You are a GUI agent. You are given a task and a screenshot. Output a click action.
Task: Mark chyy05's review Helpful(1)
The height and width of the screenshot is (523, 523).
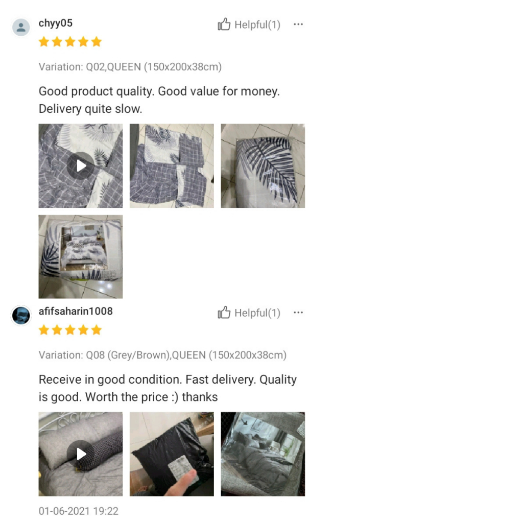tap(249, 25)
